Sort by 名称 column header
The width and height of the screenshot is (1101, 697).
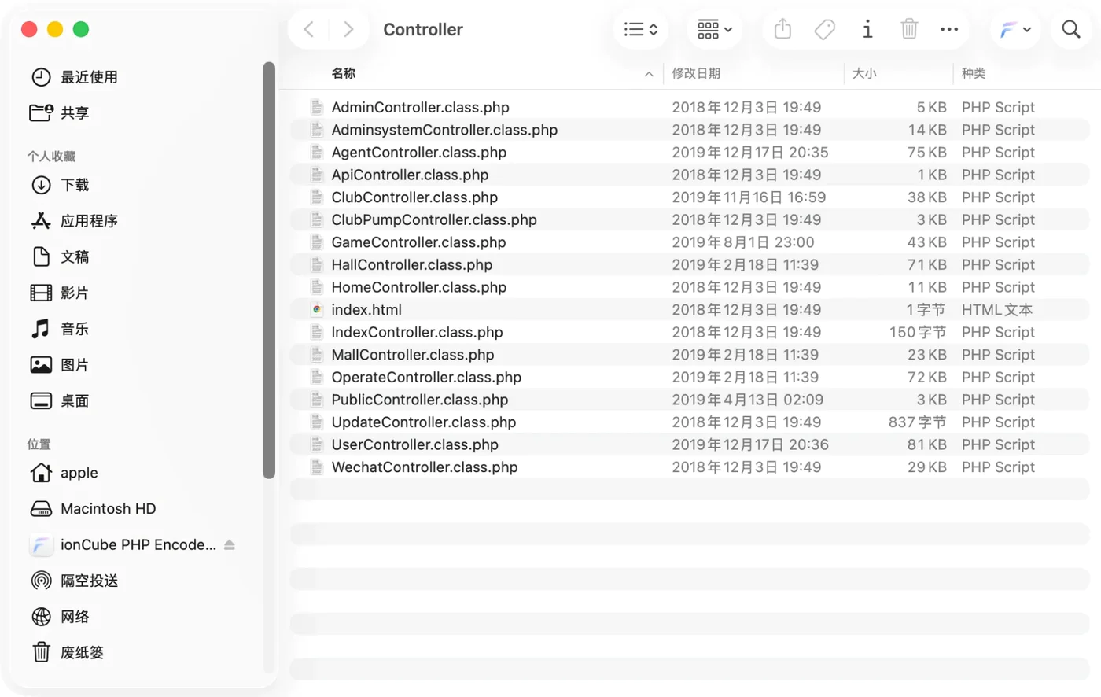(344, 73)
